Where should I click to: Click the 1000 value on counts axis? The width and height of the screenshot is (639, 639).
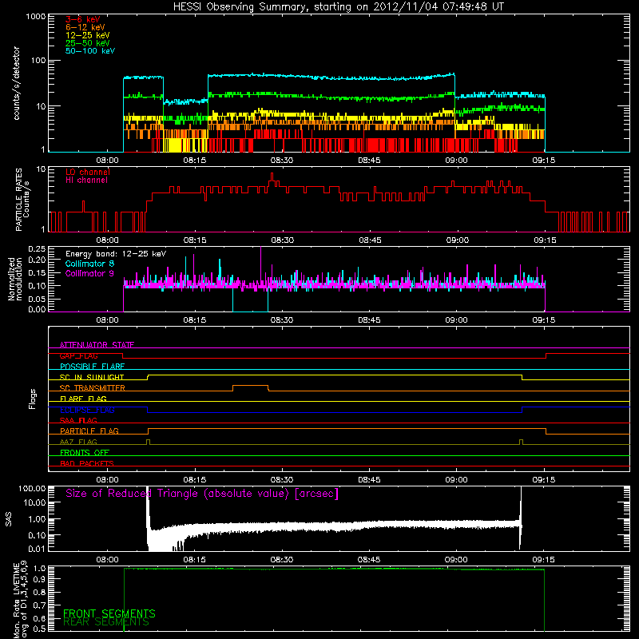point(35,17)
